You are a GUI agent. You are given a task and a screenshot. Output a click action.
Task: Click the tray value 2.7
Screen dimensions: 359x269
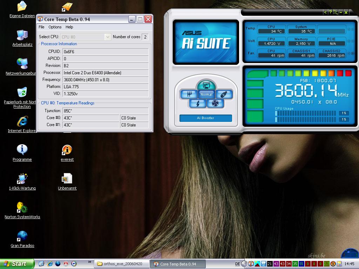point(326,264)
